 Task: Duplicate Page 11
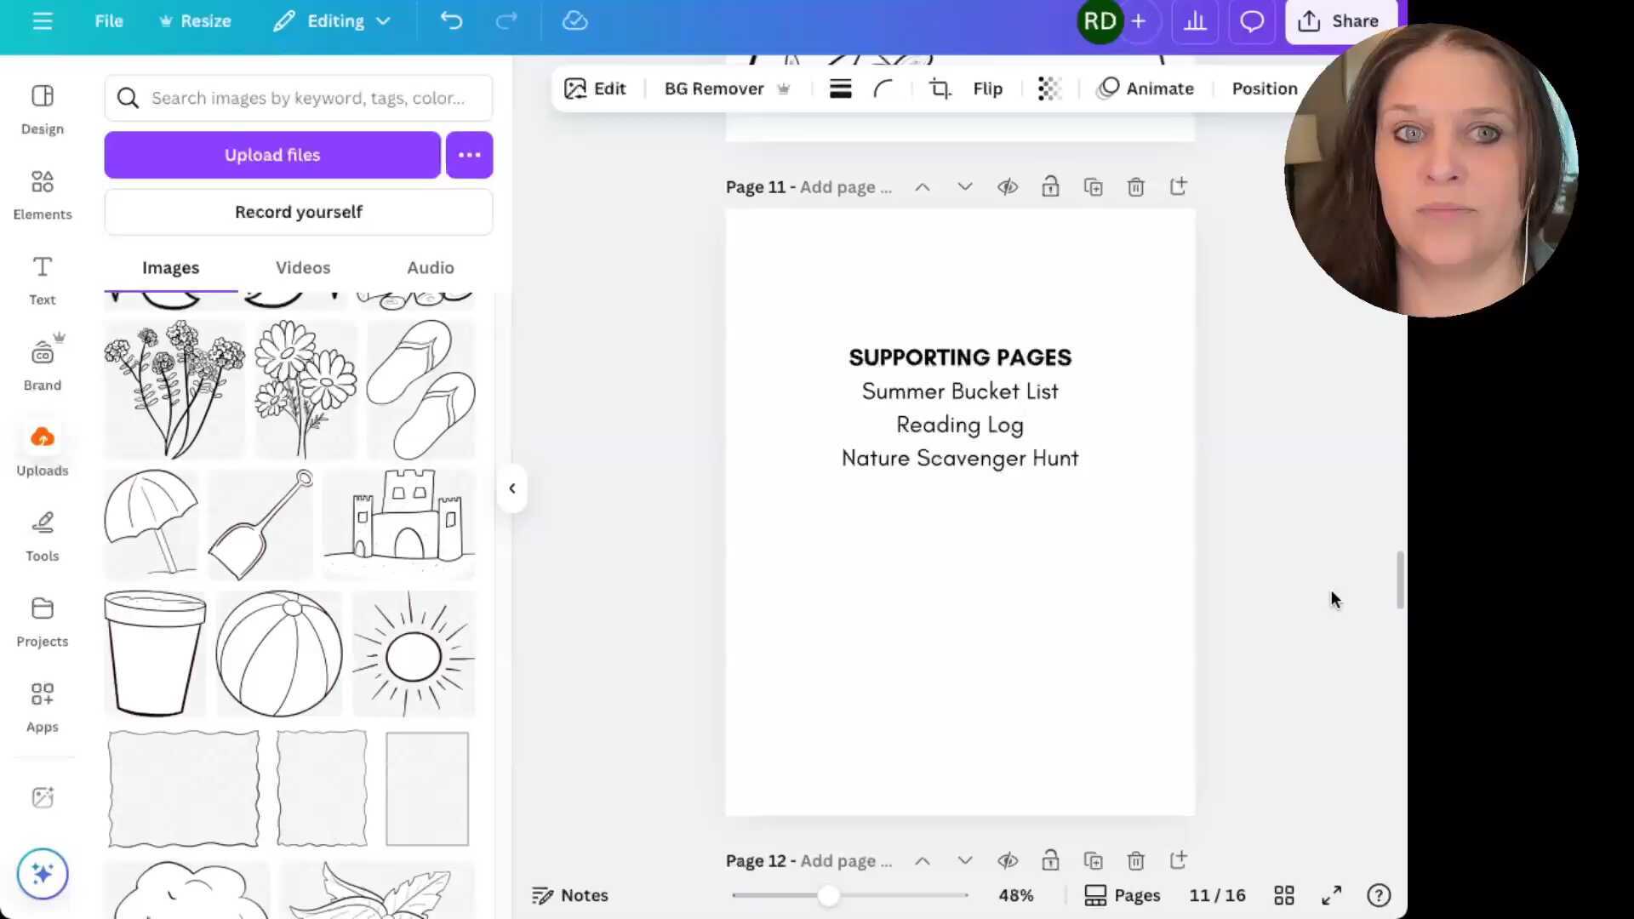pyautogui.click(x=1093, y=187)
